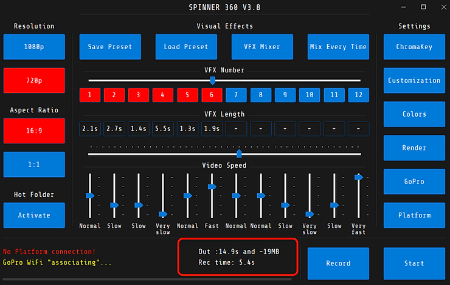Open the VFX Mixer
This screenshot has height=285, width=450.
[x=262, y=47]
